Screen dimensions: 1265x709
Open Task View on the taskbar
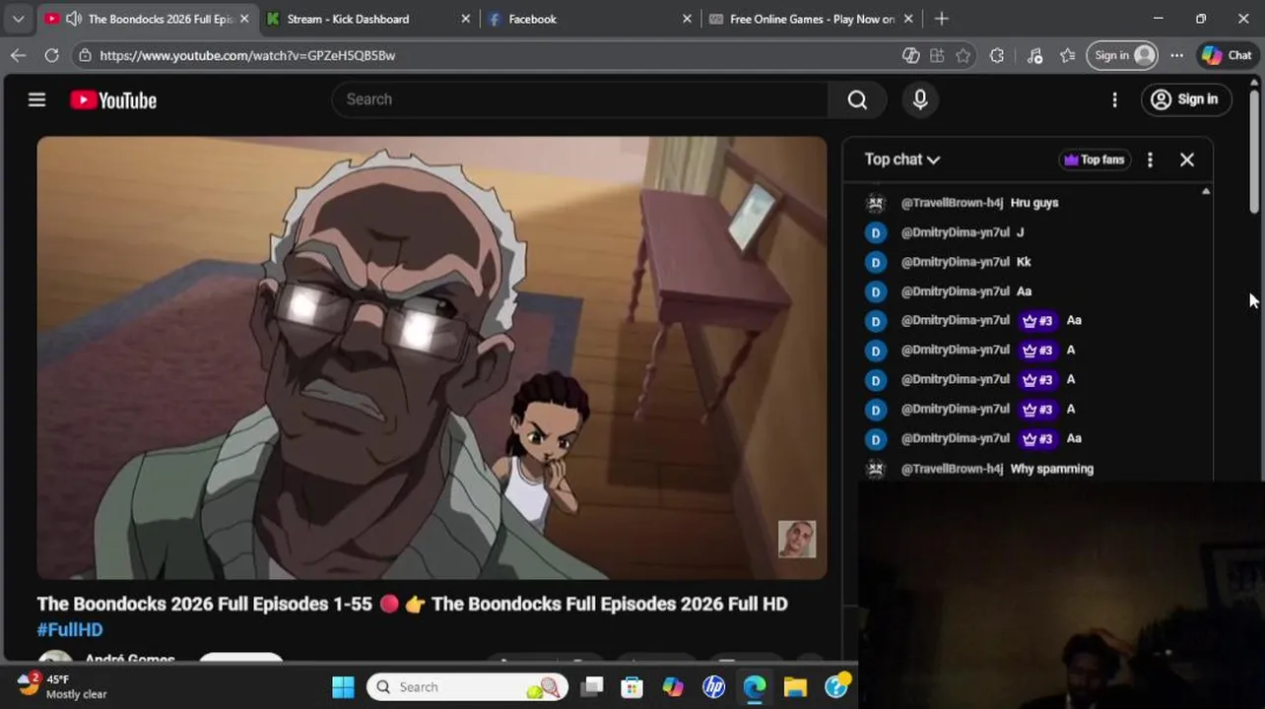(x=591, y=687)
